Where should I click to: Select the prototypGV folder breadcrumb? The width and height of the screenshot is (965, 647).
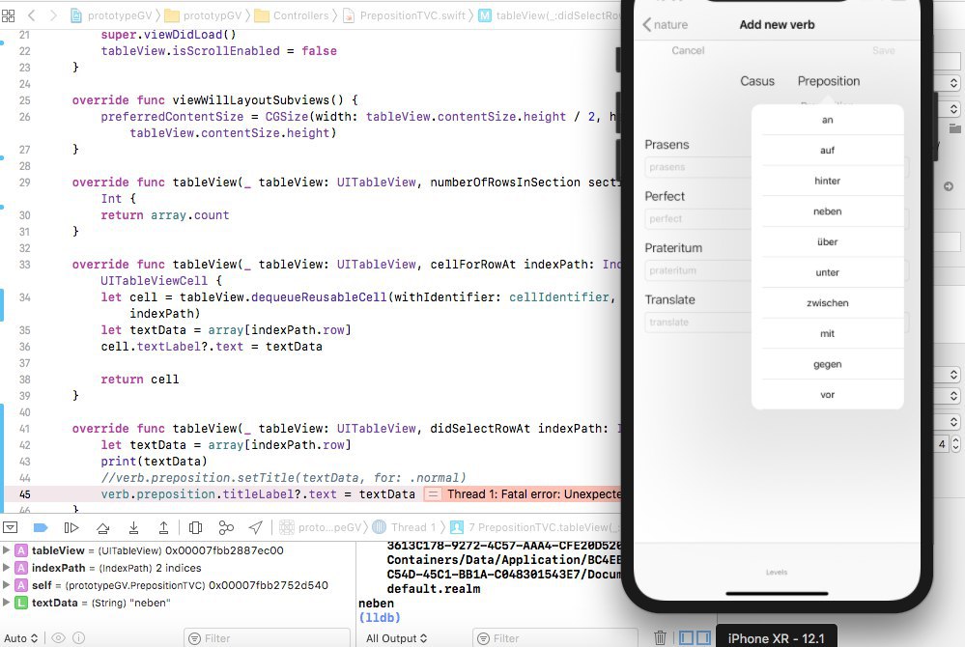tap(205, 15)
